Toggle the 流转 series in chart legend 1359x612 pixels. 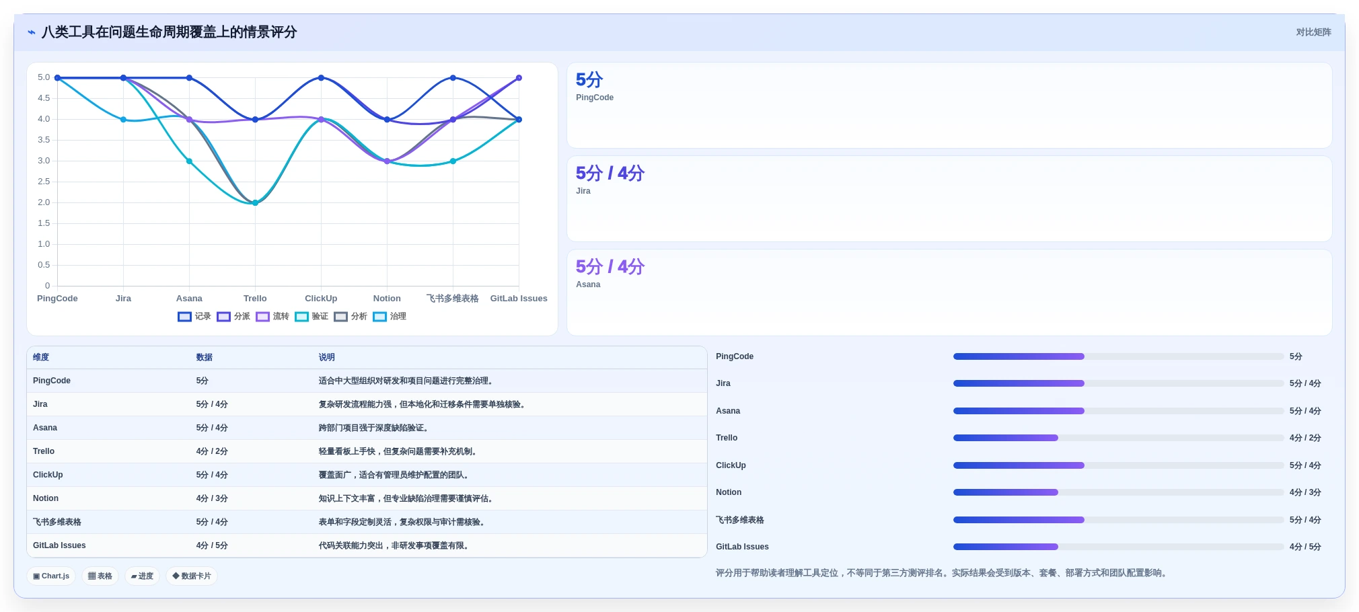[x=272, y=317]
